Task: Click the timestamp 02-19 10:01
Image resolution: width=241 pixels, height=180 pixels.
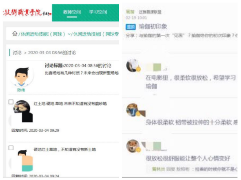Action: point(136,18)
